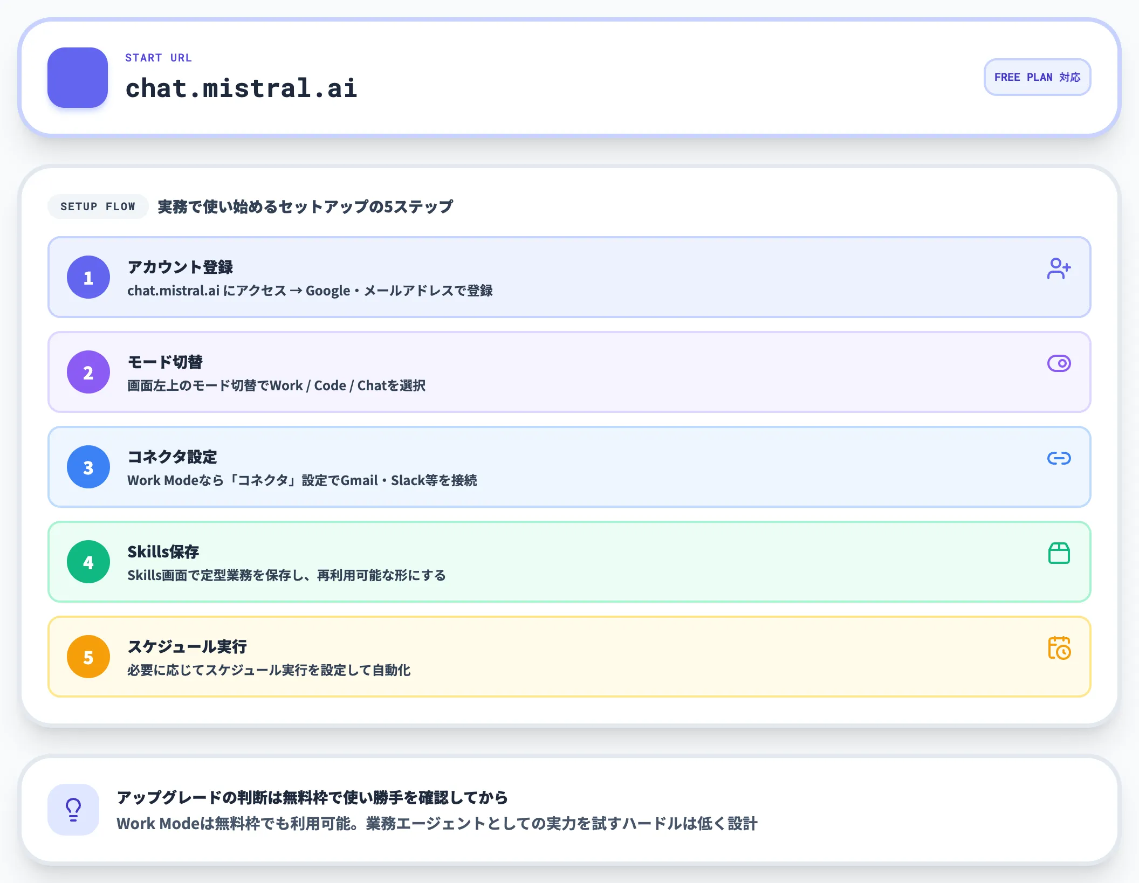Select the Skills保存 step title
Image resolution: width=1139 pixels, height=883 pixels.
click(x=163, y=551)
